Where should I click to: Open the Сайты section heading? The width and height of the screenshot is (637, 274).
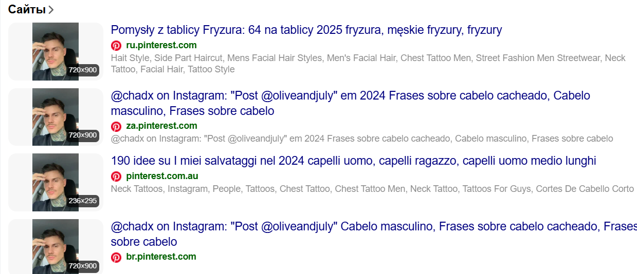point(27,9)
